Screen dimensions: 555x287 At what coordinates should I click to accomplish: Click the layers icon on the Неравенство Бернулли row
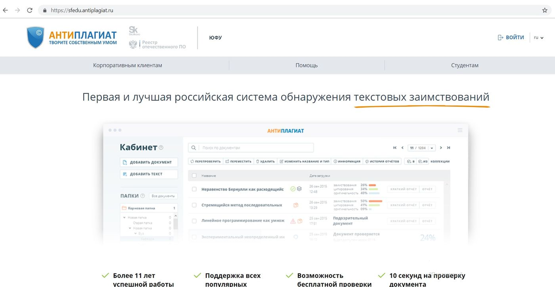pos(299,189)
